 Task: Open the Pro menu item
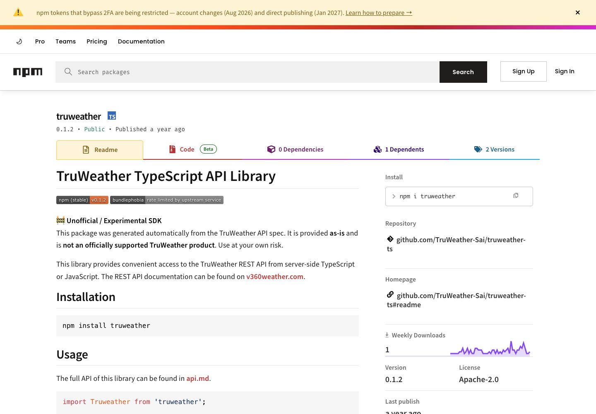click(40, 41)
